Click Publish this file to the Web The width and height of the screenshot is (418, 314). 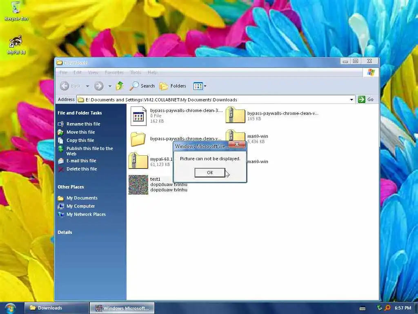tap(89, 151)
